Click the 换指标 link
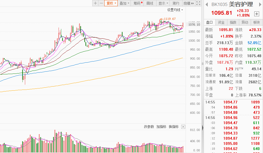 pyautogui.click(x=174, y=127)
